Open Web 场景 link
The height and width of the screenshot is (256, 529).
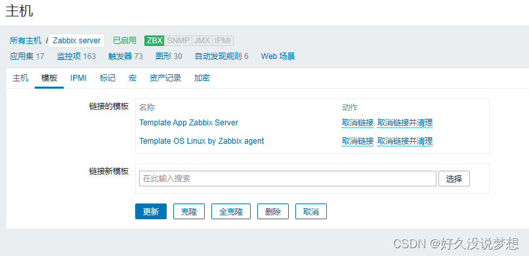tap(278, 56)
